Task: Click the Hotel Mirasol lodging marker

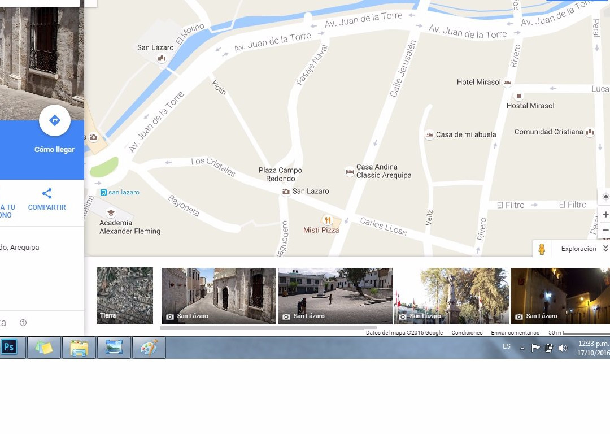Action: point(507,83)
